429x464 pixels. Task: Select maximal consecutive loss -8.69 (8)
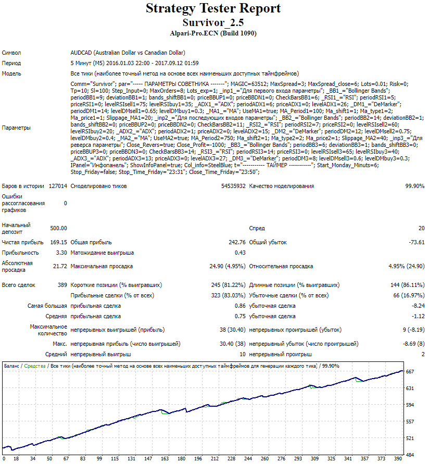coord(413,344)
